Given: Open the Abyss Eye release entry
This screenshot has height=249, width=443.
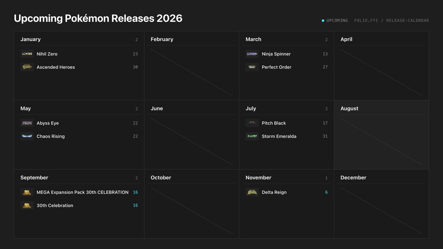Looking at the screenshot, I should pos(79,123).
